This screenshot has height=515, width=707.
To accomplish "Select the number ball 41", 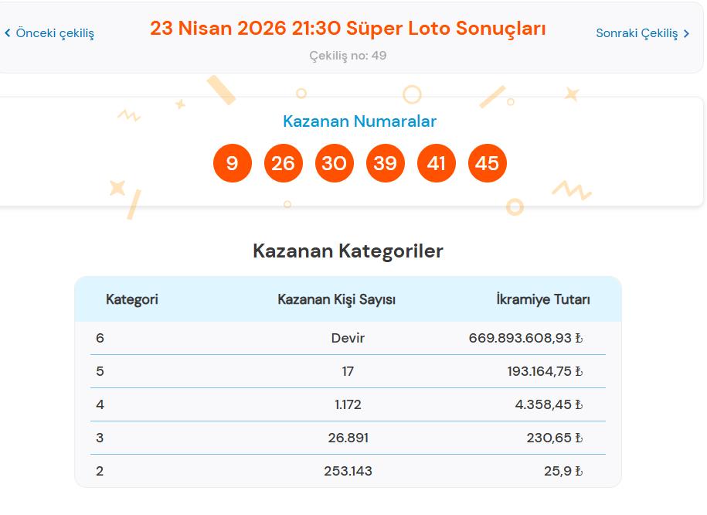I will 436,163.
